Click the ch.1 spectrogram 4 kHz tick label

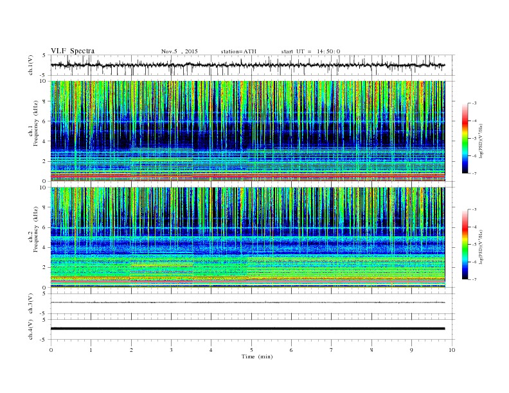[44, 141]
